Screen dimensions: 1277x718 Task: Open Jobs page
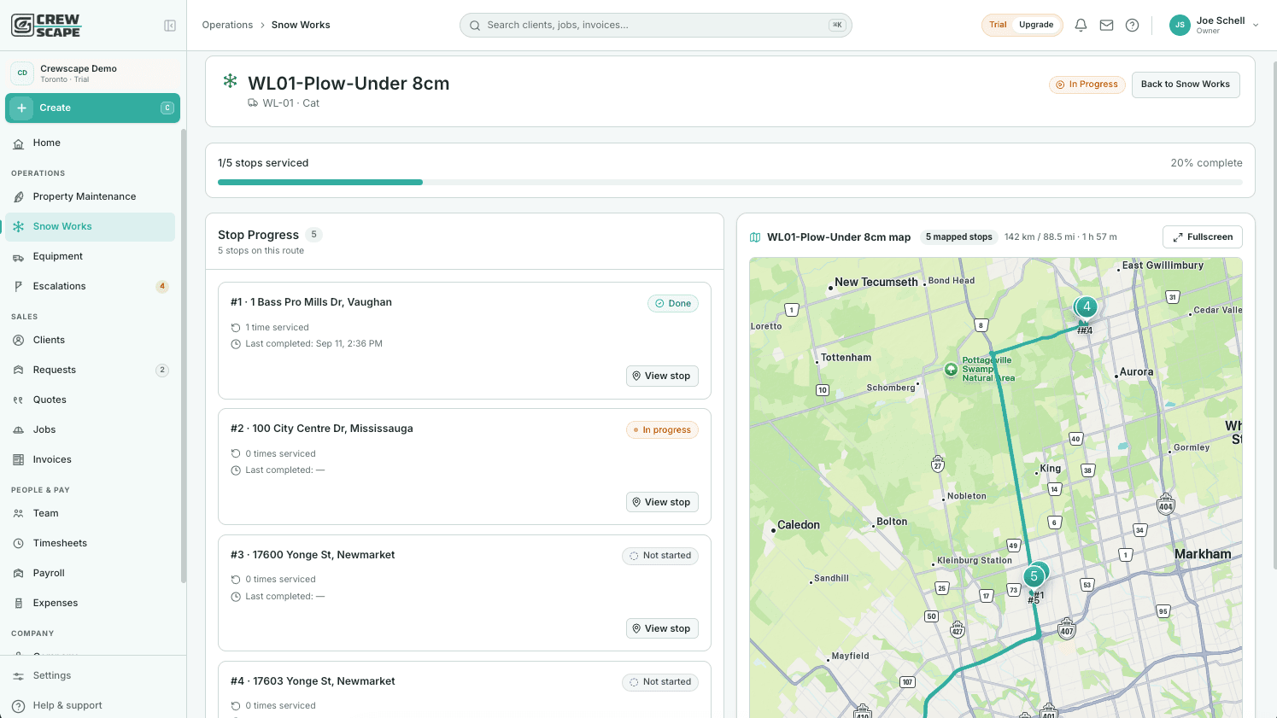click(90, 429)
